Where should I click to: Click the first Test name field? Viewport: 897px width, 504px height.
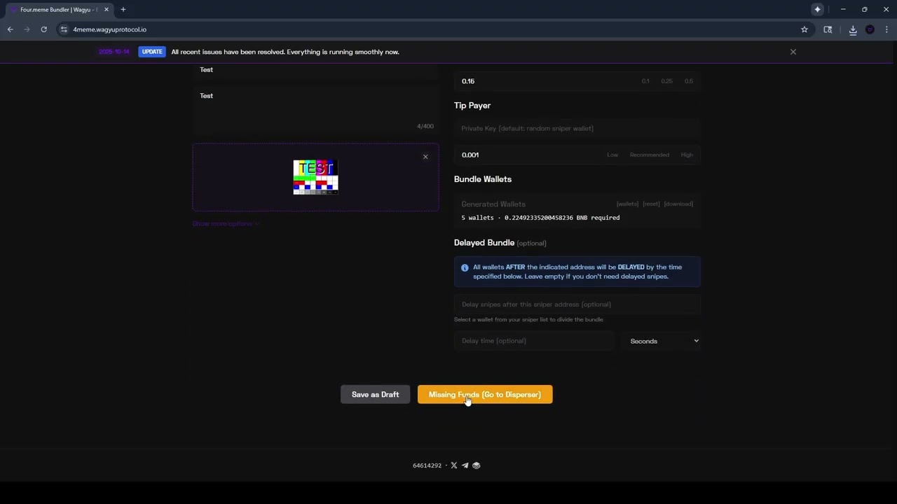(315, 69)
